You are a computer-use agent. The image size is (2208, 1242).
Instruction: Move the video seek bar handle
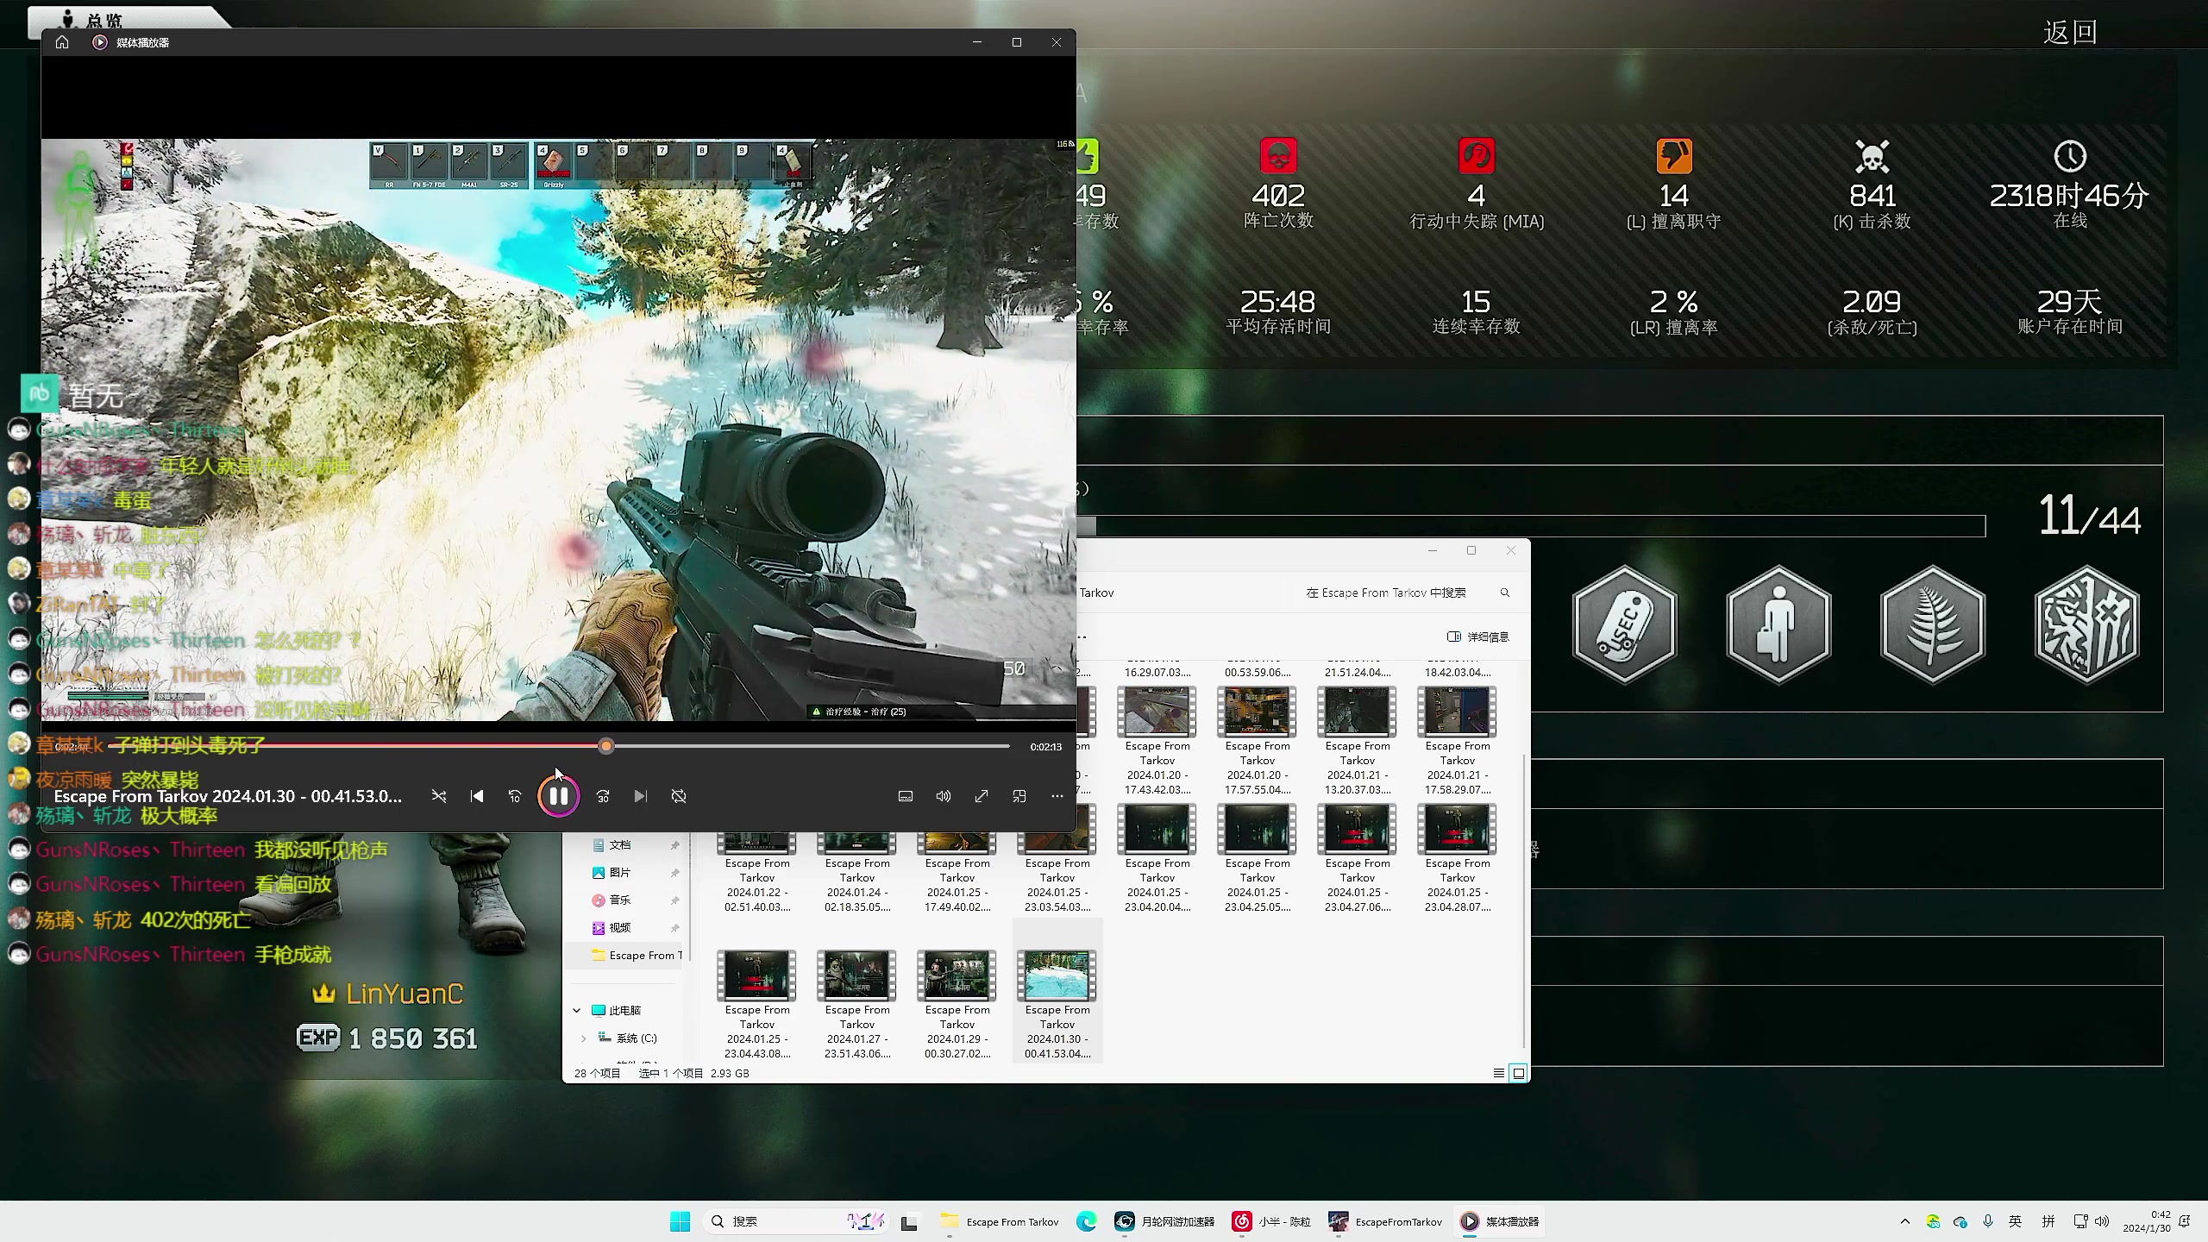click(x=606, y=746)
